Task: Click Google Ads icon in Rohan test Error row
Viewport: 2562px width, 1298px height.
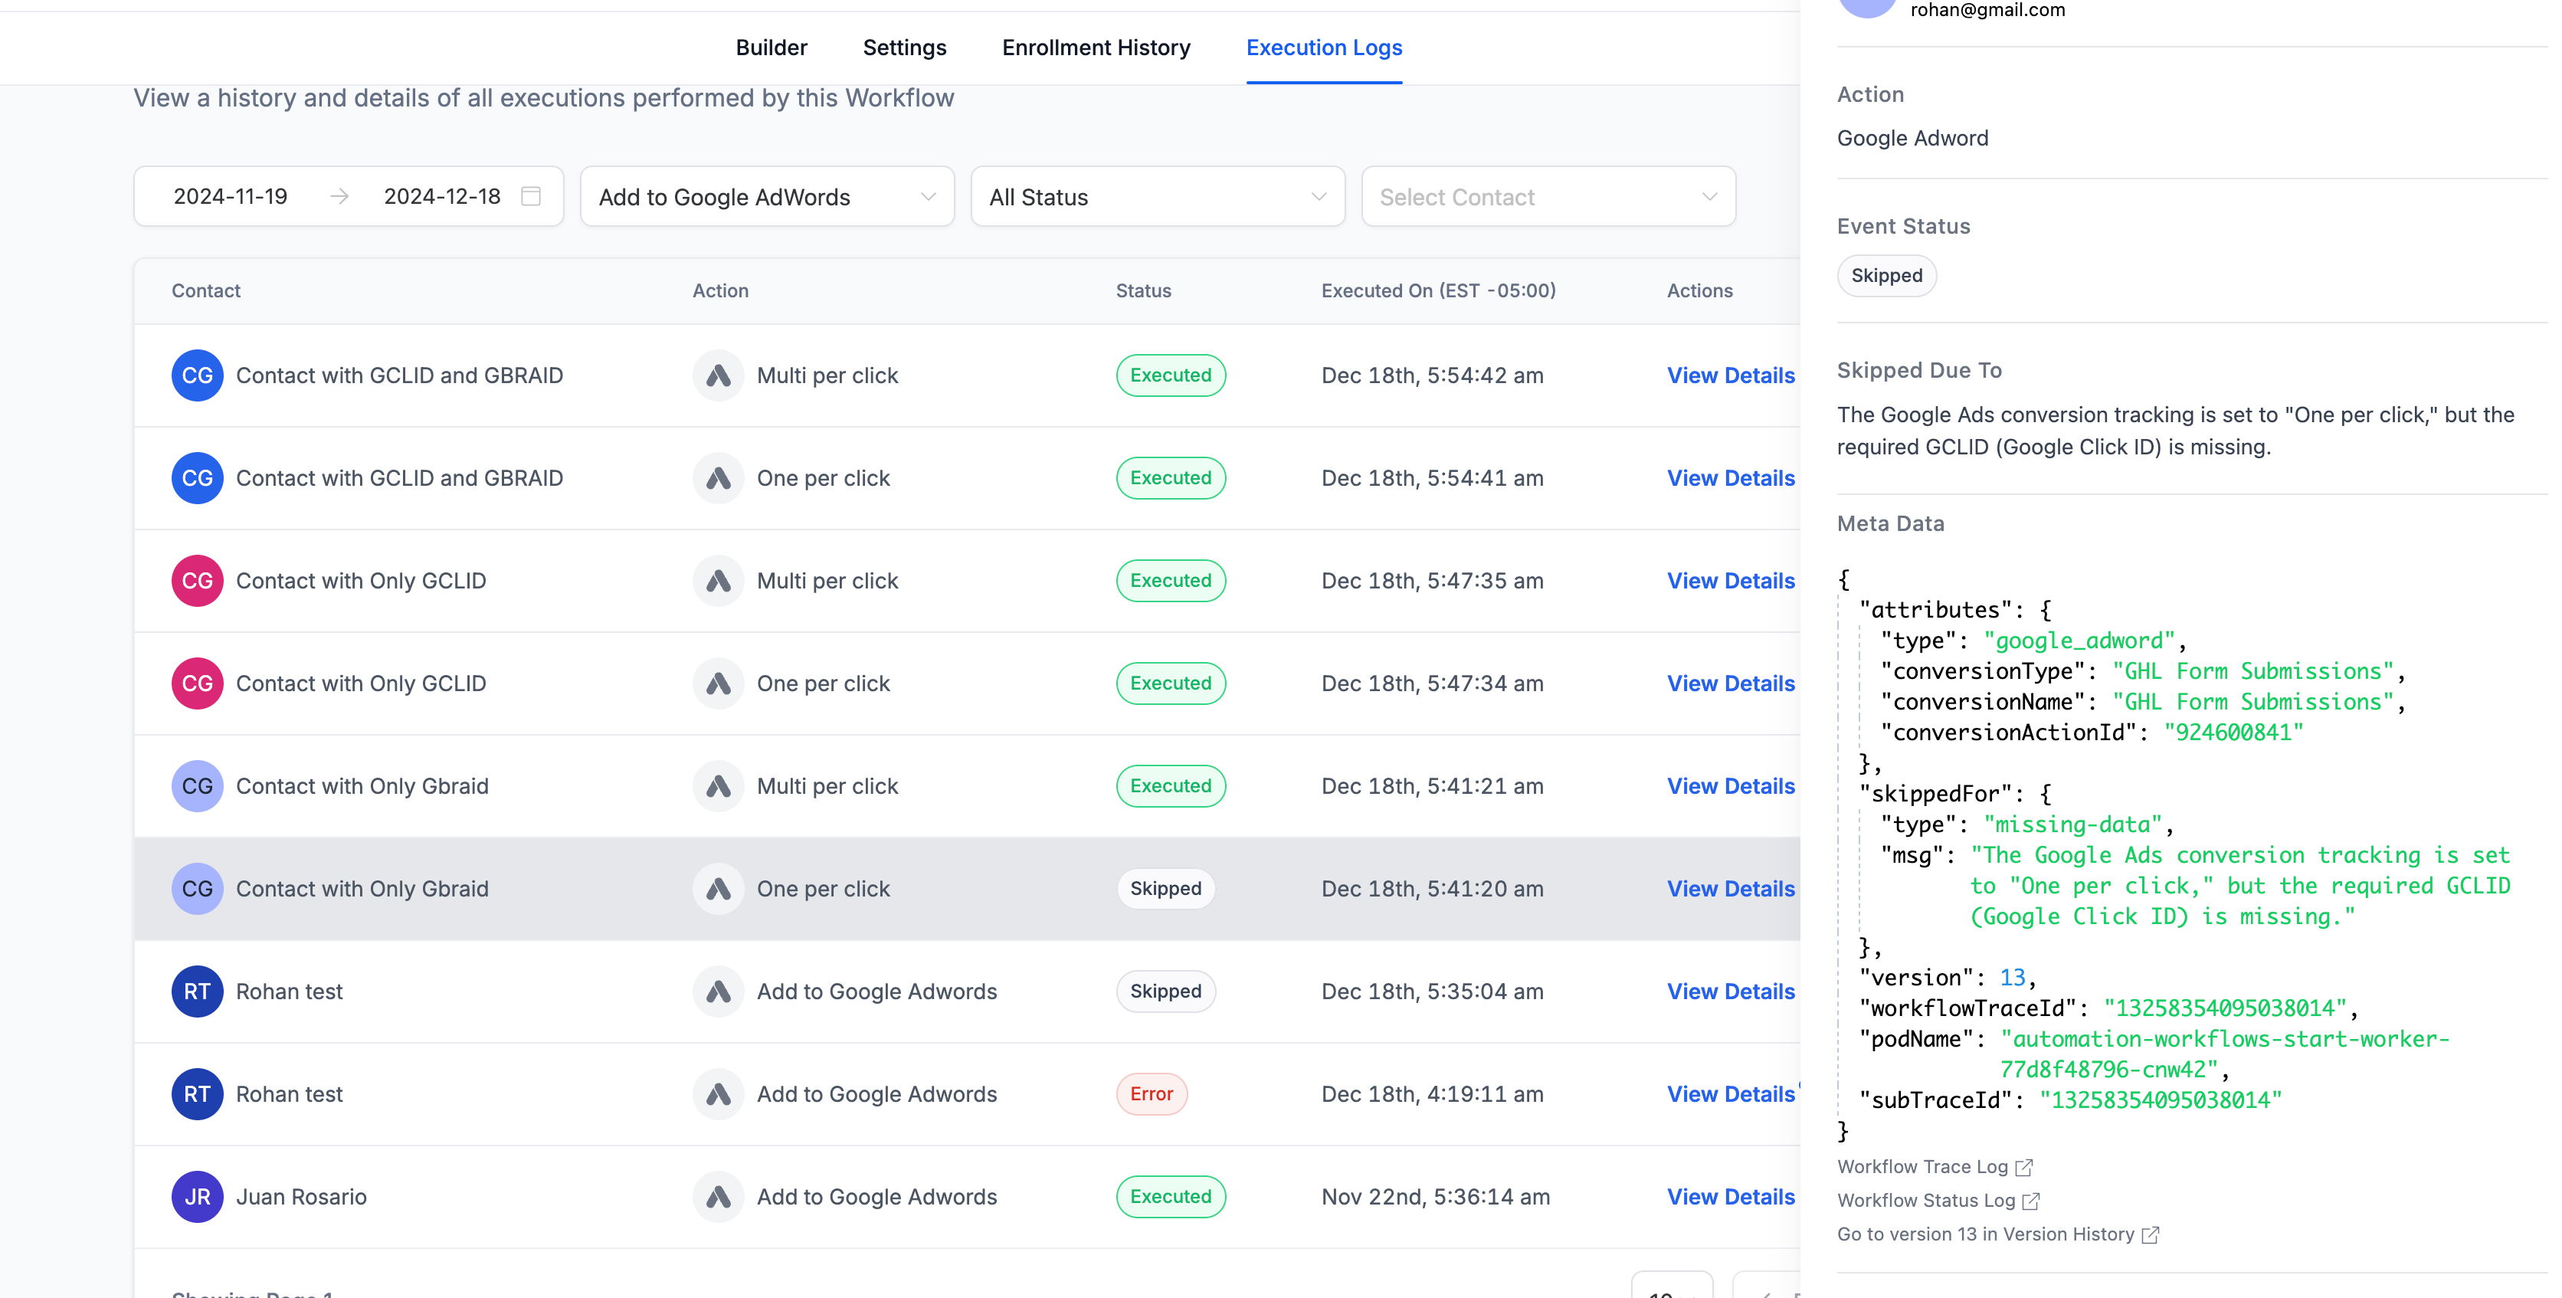Action: 718,1094
